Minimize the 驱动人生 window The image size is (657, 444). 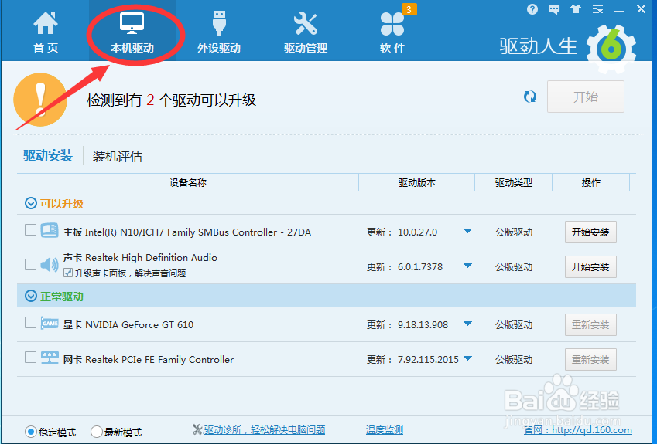(x=619, y=9)
